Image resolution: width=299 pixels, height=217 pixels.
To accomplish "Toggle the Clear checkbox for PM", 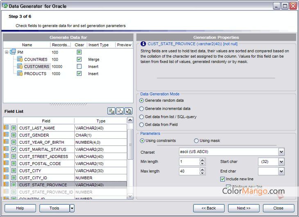I will [79, 52].
